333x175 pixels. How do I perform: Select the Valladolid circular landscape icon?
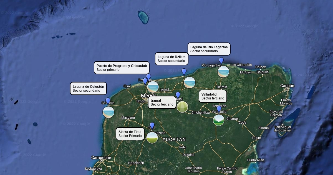(219, 120)
